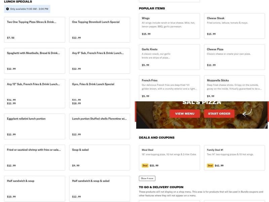Select the One Topping Stromboli Lunch Special
Viewport: 269px width, 202px height.
99,30
